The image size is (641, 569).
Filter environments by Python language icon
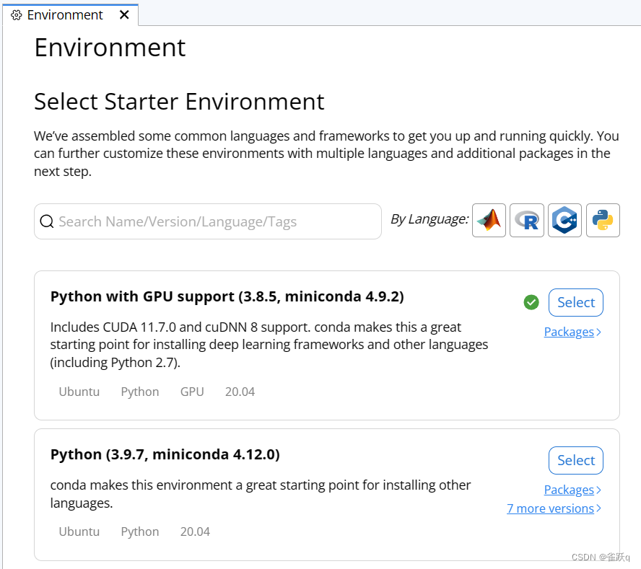click(603, 220)
